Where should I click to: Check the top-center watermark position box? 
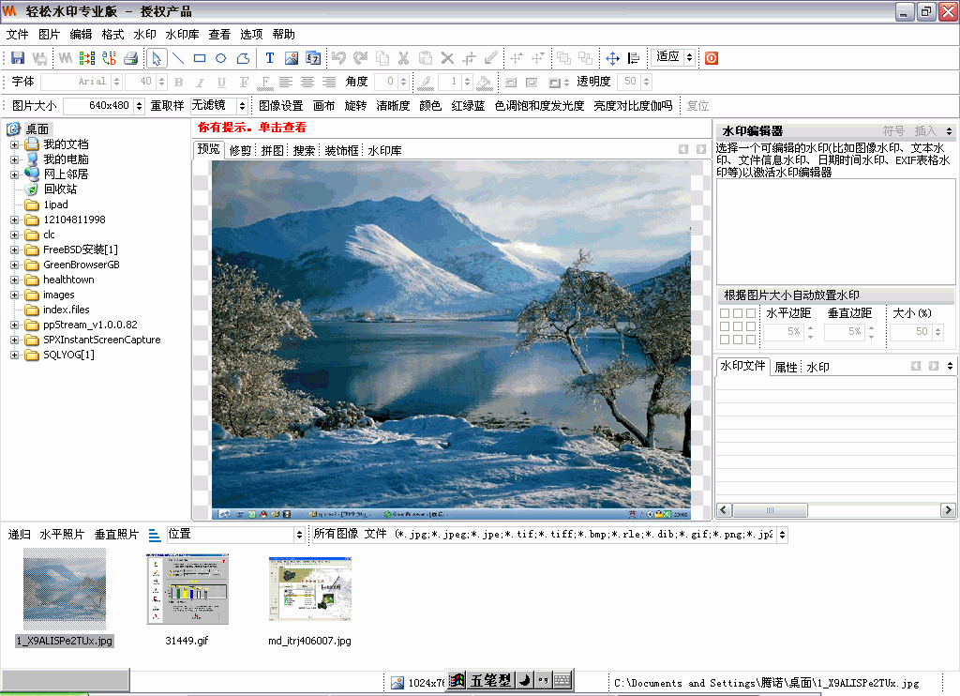738,313
